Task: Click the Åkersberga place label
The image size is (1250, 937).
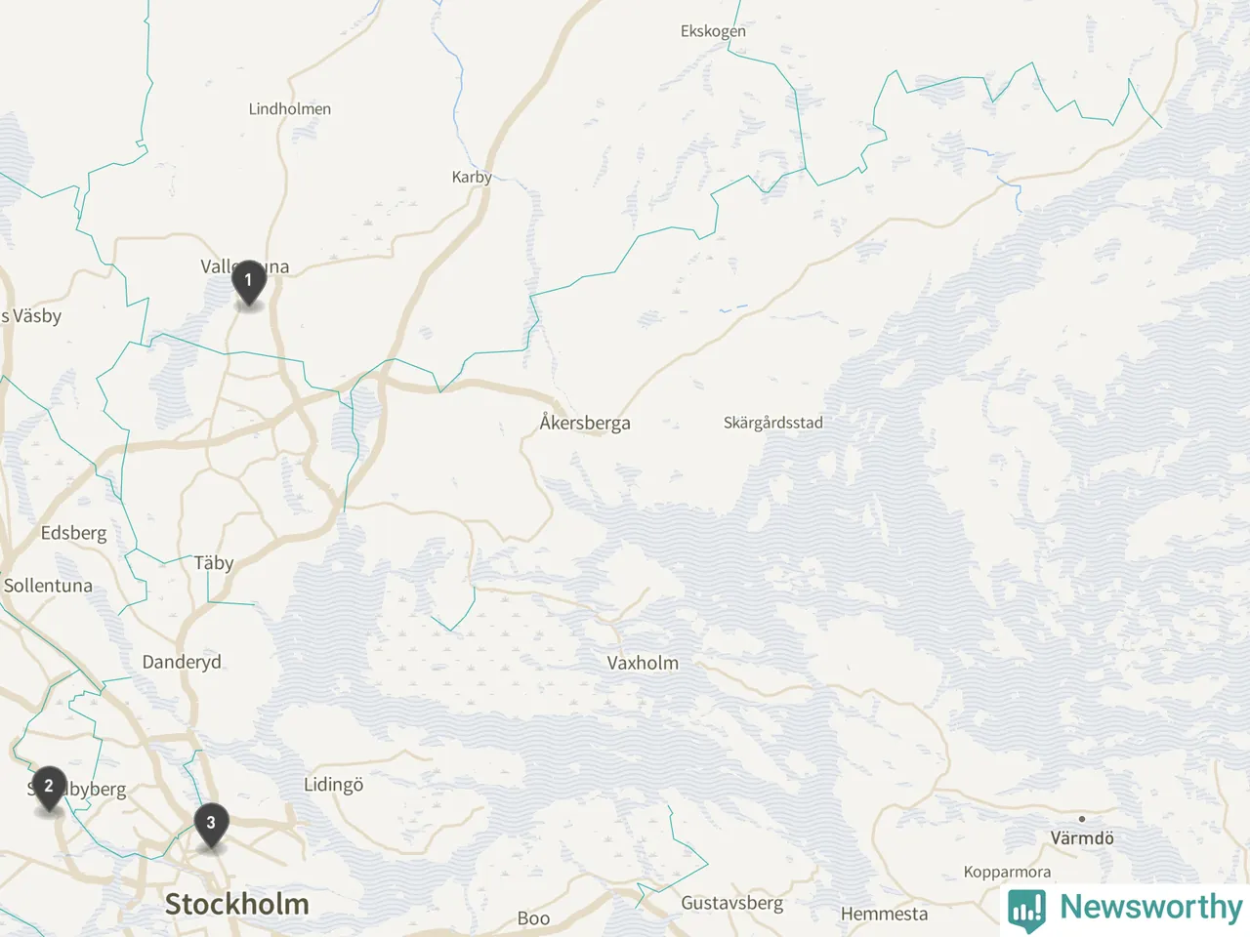Action: tap(585, 423)
